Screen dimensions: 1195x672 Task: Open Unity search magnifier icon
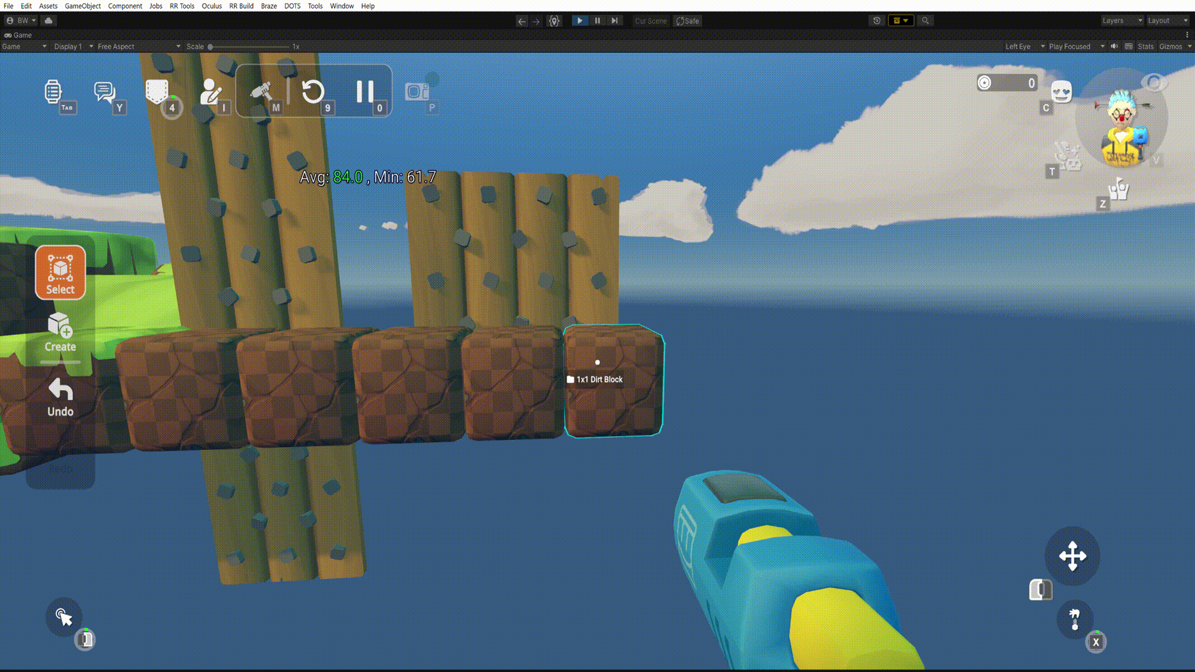coord(926,21)
